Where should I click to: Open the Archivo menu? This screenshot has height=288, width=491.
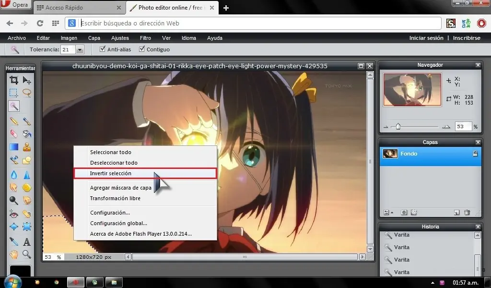click(17, 38)
